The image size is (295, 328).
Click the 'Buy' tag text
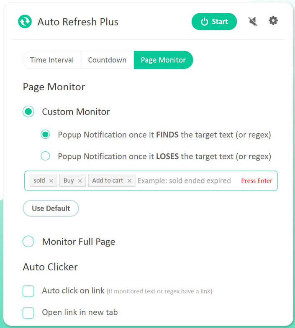point(69,181)
